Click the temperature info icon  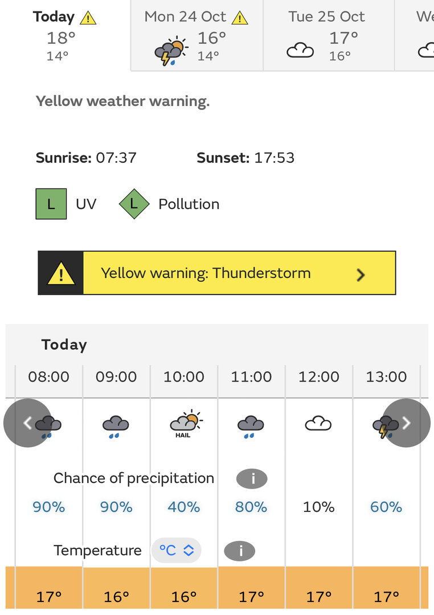tap(239, 551)
